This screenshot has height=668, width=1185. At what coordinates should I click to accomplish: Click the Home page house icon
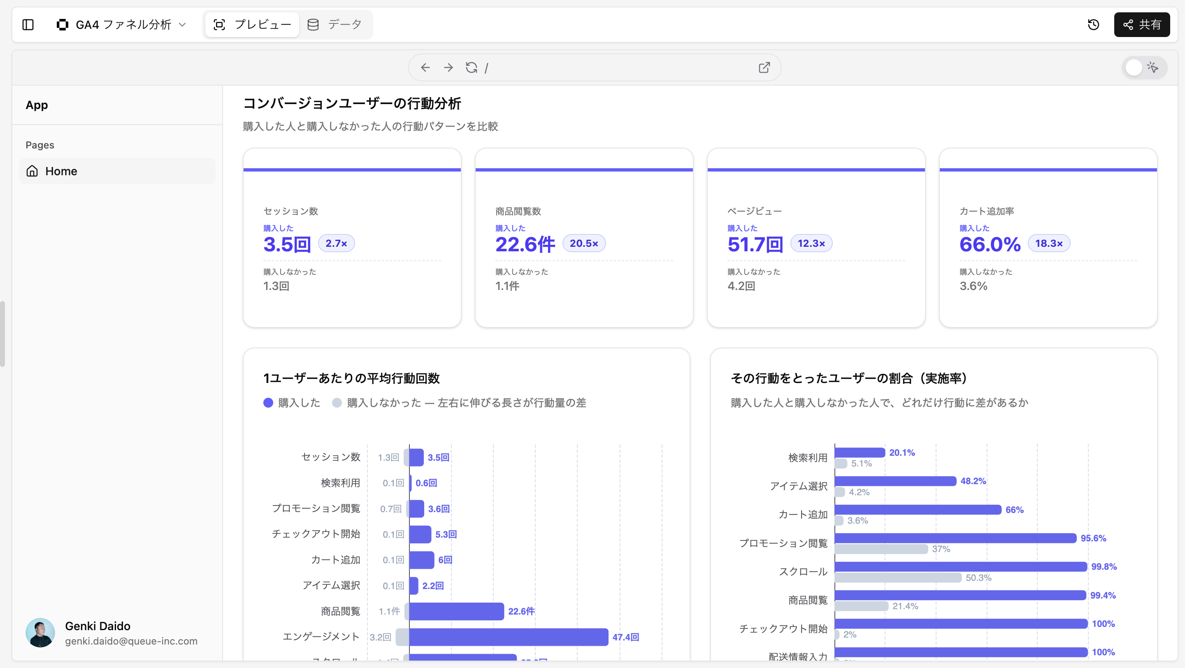pyautogui.click(x=32, y=171)
